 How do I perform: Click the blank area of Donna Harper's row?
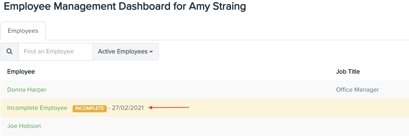pos(189,90)
